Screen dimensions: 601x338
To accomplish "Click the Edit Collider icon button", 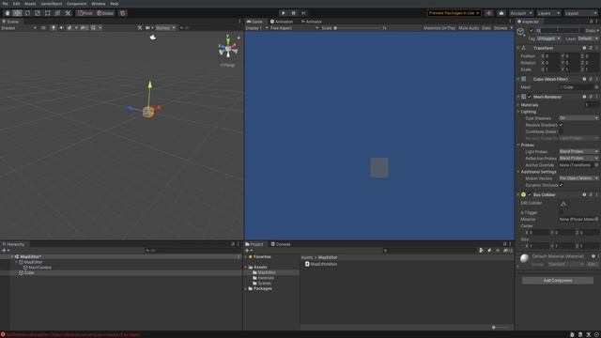I will tap(563, 204).
